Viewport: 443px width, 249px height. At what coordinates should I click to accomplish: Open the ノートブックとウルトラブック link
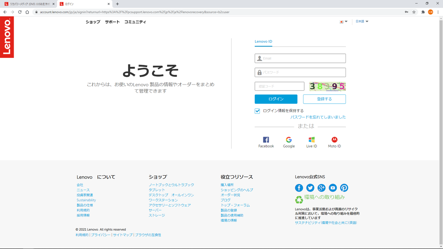pos(171,185)
